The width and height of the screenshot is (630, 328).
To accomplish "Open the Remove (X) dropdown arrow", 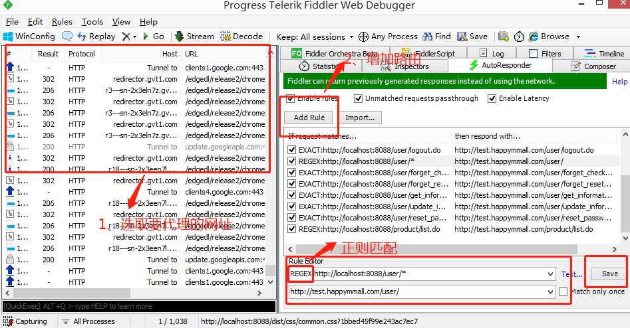I will (134, 37).
